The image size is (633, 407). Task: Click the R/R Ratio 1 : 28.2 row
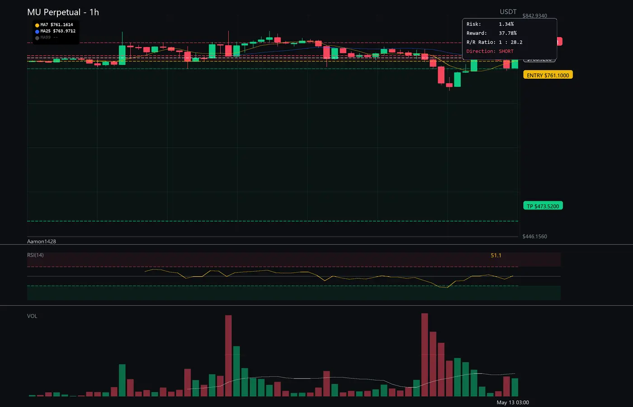click(494, 42)
